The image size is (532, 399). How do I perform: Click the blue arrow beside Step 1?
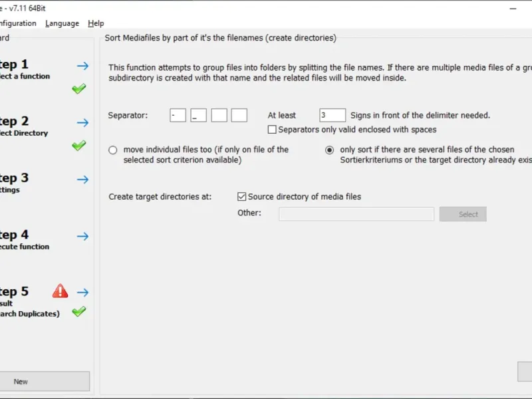(82, 66)
